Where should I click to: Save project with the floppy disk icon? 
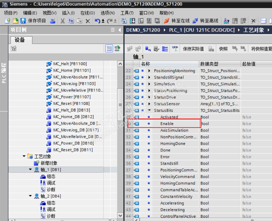(x=23, y=21)
